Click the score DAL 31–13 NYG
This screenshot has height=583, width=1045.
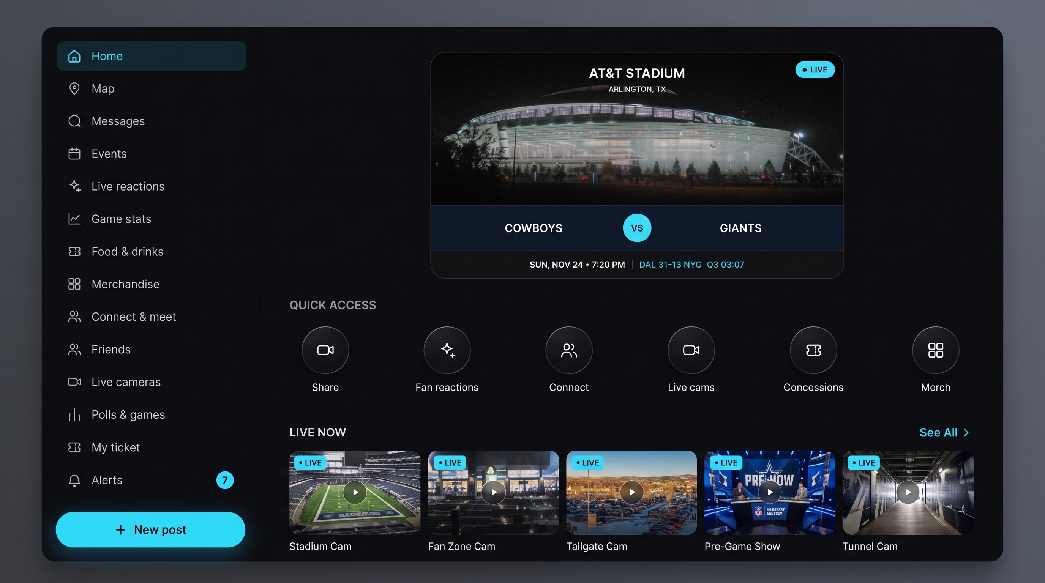tap(670, 265)
